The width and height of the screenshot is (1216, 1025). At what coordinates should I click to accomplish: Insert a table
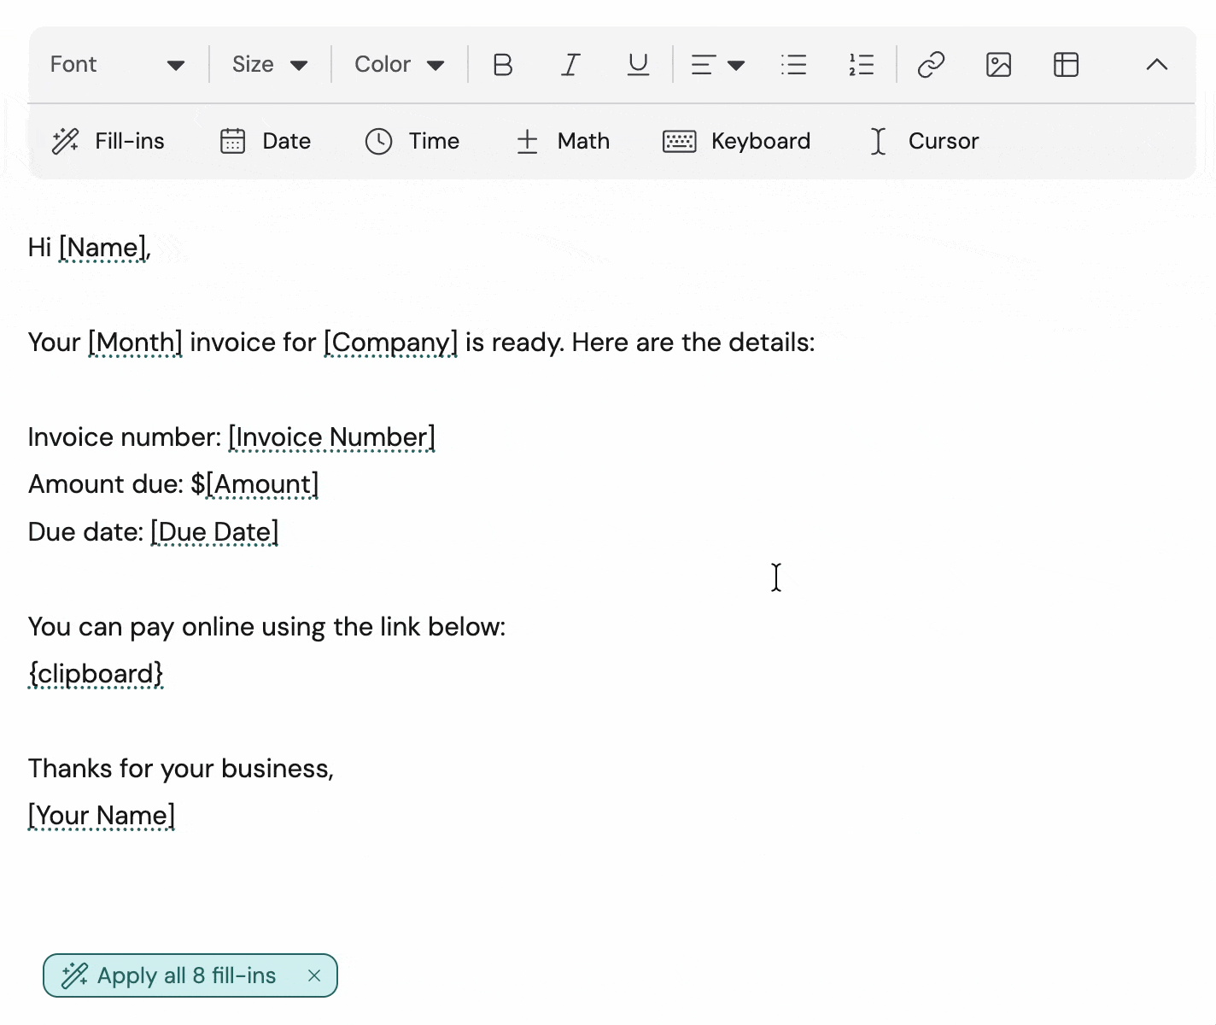pyautogui.click(x=1066, y=65)
